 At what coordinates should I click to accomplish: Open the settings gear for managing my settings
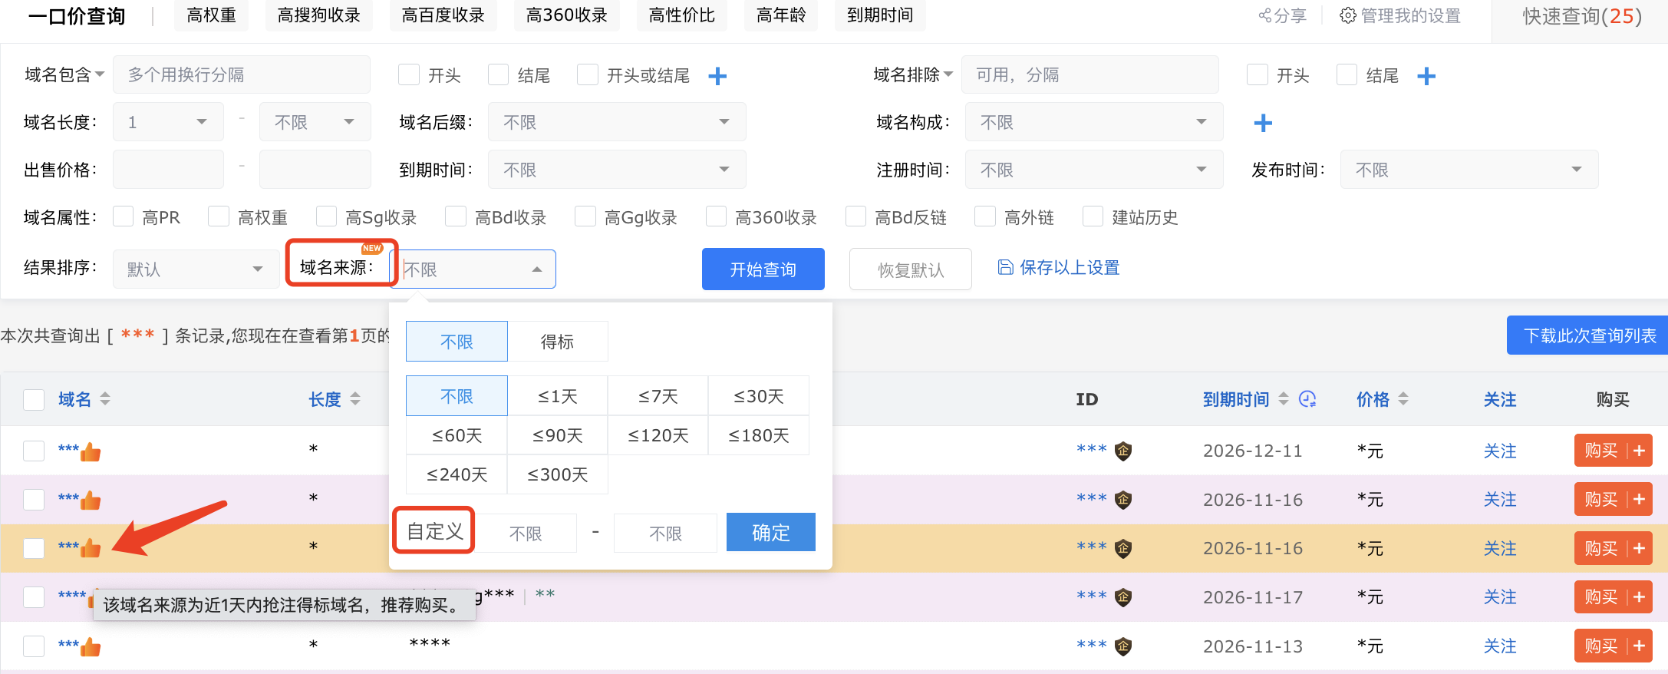(x=1347, y=15)
